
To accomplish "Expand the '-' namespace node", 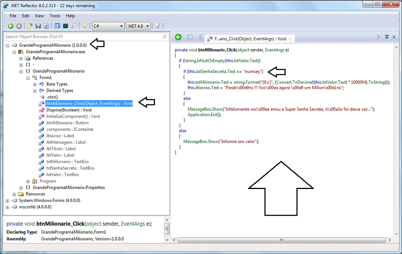I will tap(21, 65).
